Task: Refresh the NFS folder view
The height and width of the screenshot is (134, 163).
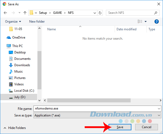Action: 100,13
